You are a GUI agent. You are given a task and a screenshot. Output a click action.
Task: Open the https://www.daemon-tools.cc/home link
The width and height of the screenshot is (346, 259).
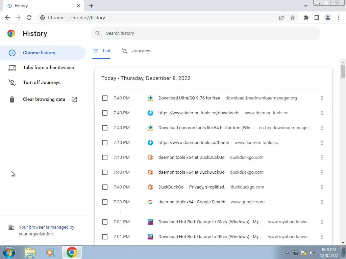tap(194, 143)
